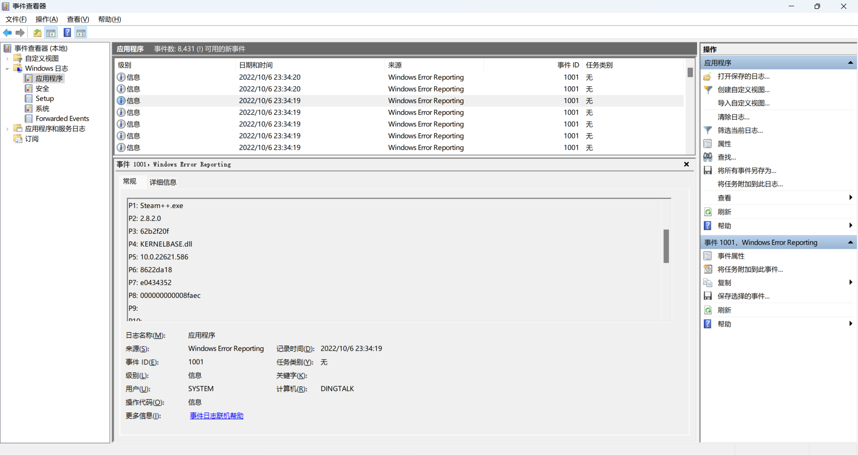Image resolution: width=858 pixels, height=456 pixels.
Task: Click the 事件日志联机帮助 link
Action: (216, 415)
